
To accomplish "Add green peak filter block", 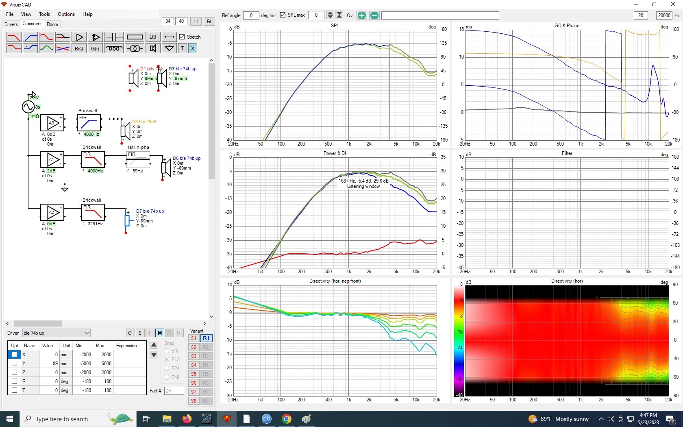I will point(46,48).
